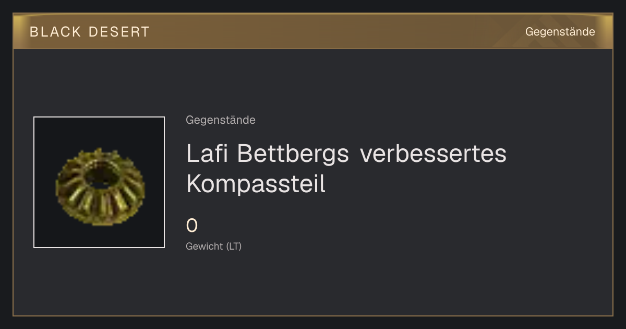626x329 pixels.
Task: Click the word Bettbergs in the title
Action: (x=293, y=154)
